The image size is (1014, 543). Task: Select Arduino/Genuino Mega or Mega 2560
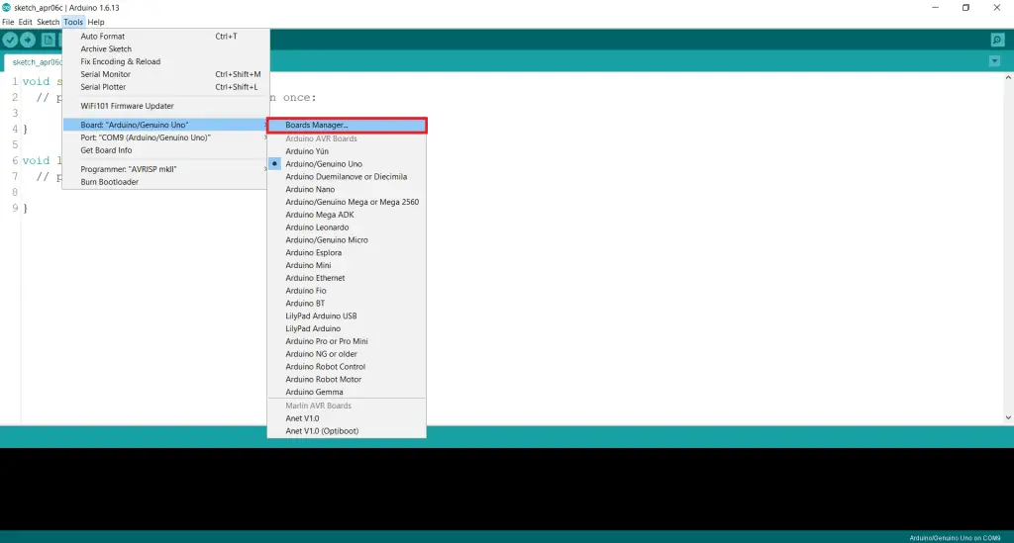pos(348,202)
